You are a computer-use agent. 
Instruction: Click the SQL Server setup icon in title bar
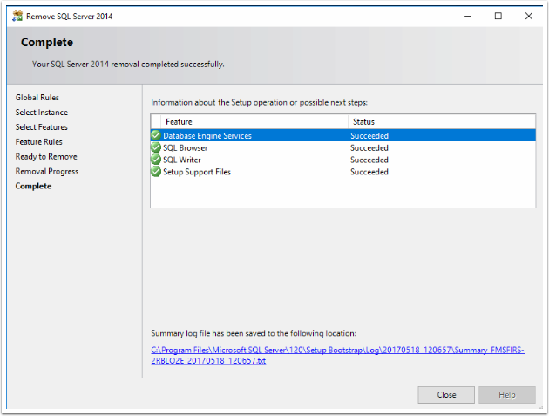[x=17, y=16]
